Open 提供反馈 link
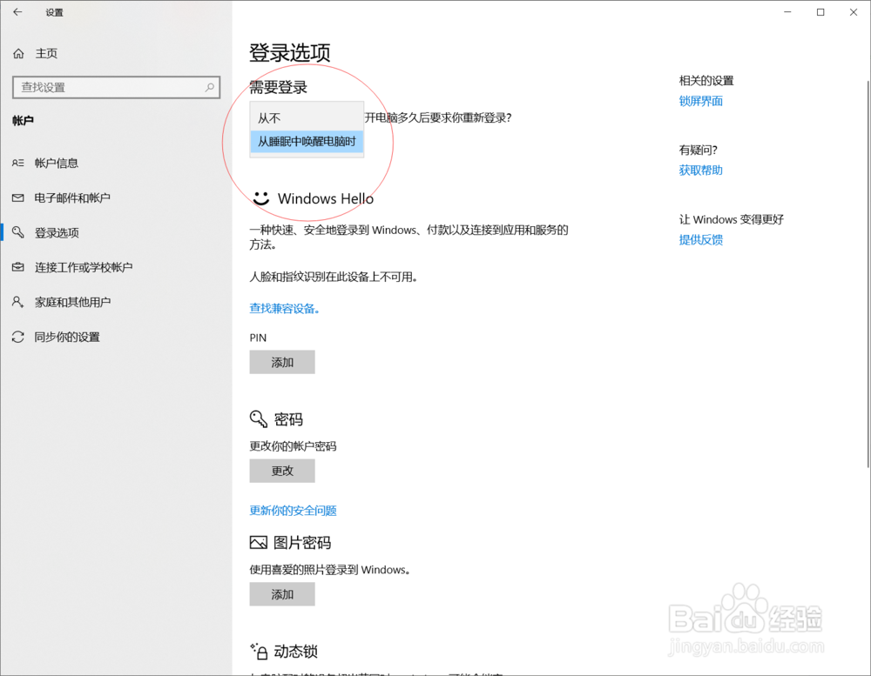Screen dimensions: 871x676 (700, 240)
